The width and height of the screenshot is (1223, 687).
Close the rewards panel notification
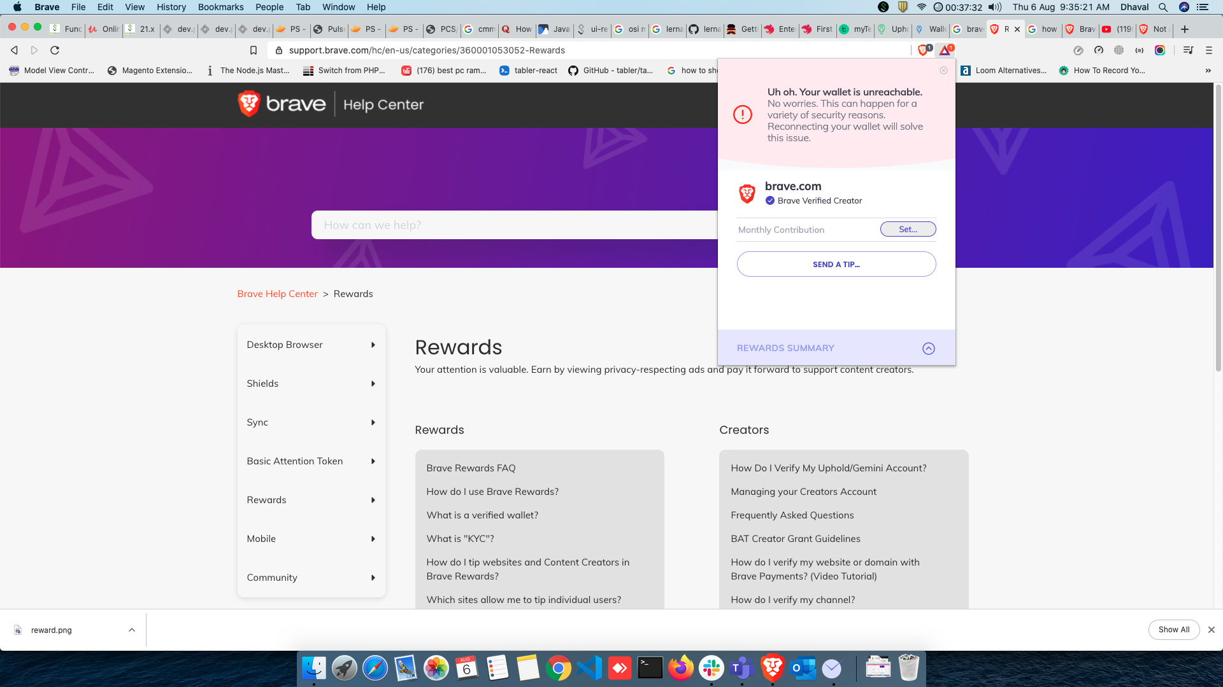tap(943, 71)
